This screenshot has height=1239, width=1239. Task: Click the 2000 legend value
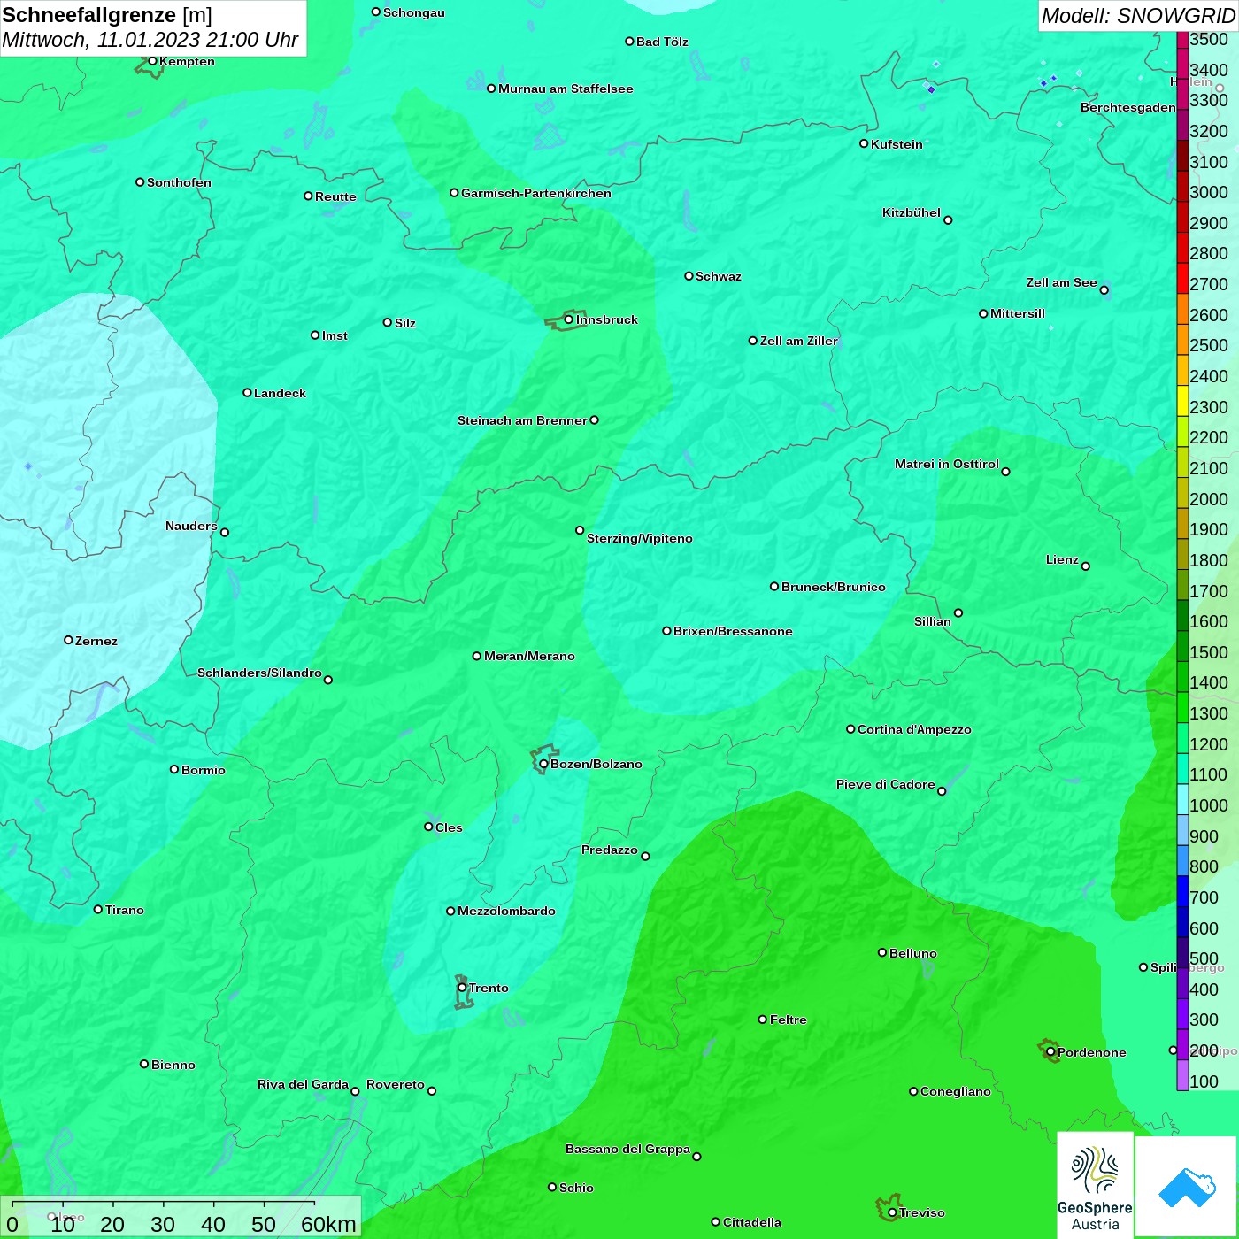(1209, 499)
